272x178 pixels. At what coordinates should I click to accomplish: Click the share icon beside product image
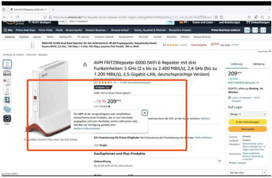pyautogui.click(x=85, y=65)
